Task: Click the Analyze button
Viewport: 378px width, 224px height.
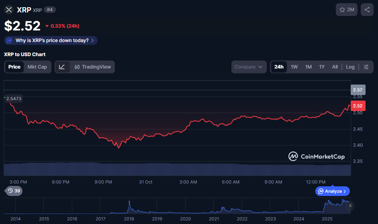Action: pos(333,191)
